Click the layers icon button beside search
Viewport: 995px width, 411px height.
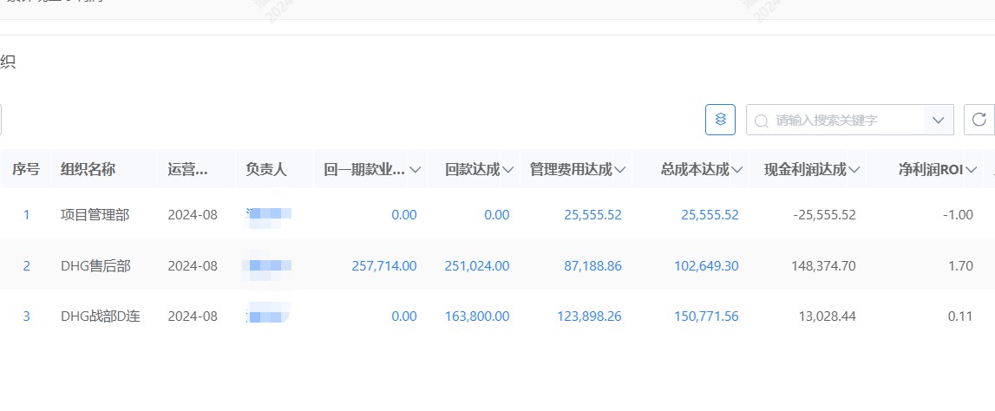point(720,120)
